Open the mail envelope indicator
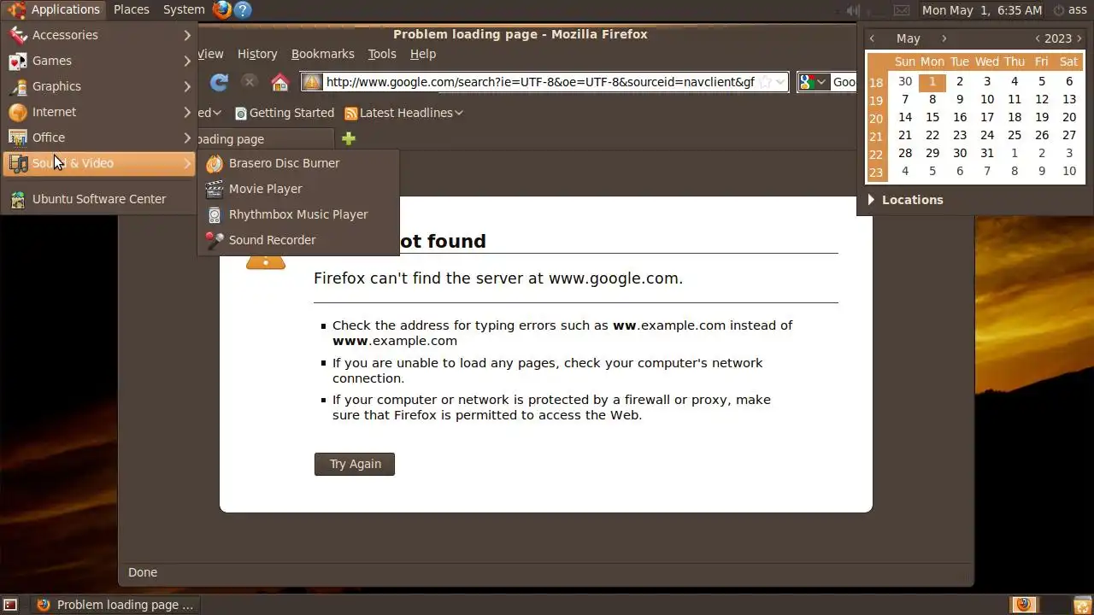The width and height of the screenshot is (1094, 615). pos(902,10)
